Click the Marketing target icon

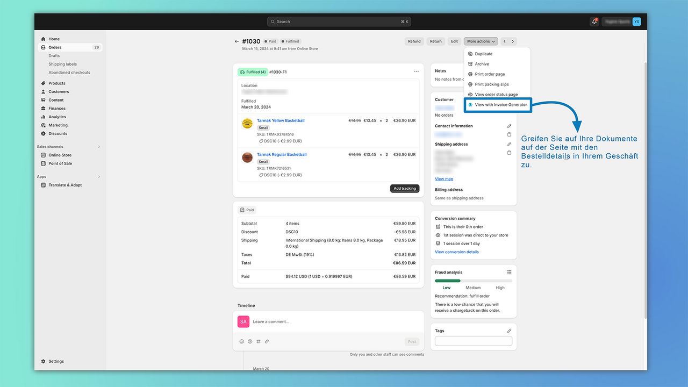tap(44, 125)
